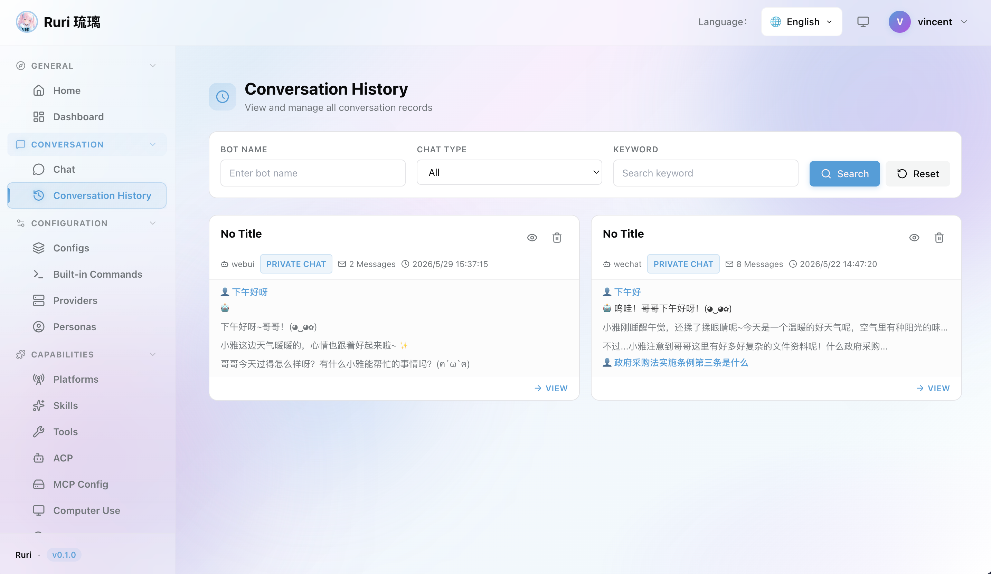Click the Configs layers icon

coord(39,248)
